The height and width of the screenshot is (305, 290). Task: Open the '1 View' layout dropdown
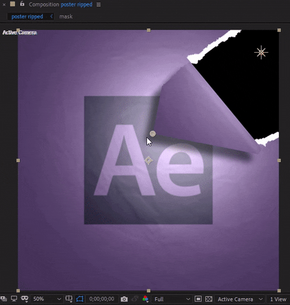(278, 299)
